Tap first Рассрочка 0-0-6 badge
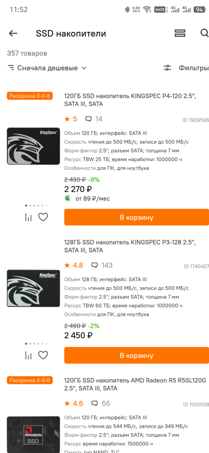The height and width of the screenshot is (453, 209). point(30,96)
